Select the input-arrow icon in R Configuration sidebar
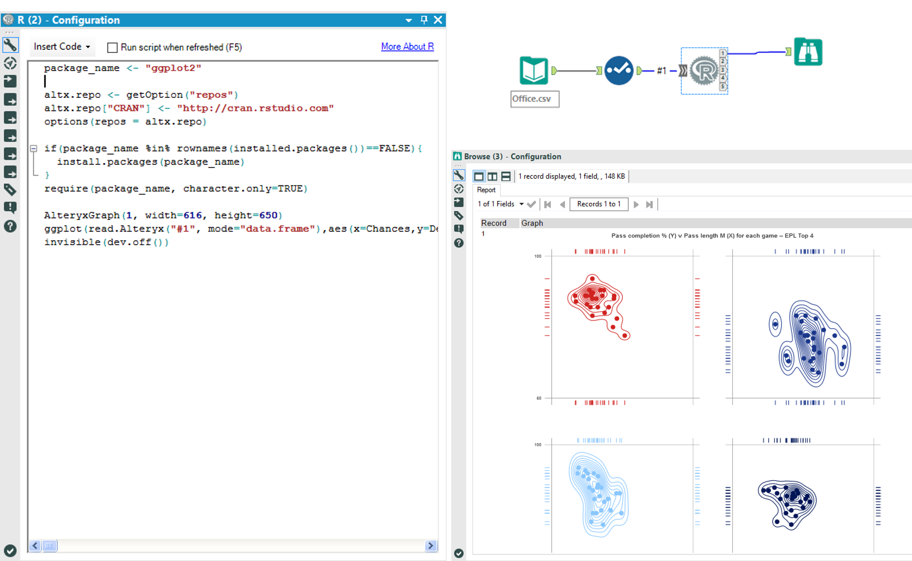 (10, 81)
